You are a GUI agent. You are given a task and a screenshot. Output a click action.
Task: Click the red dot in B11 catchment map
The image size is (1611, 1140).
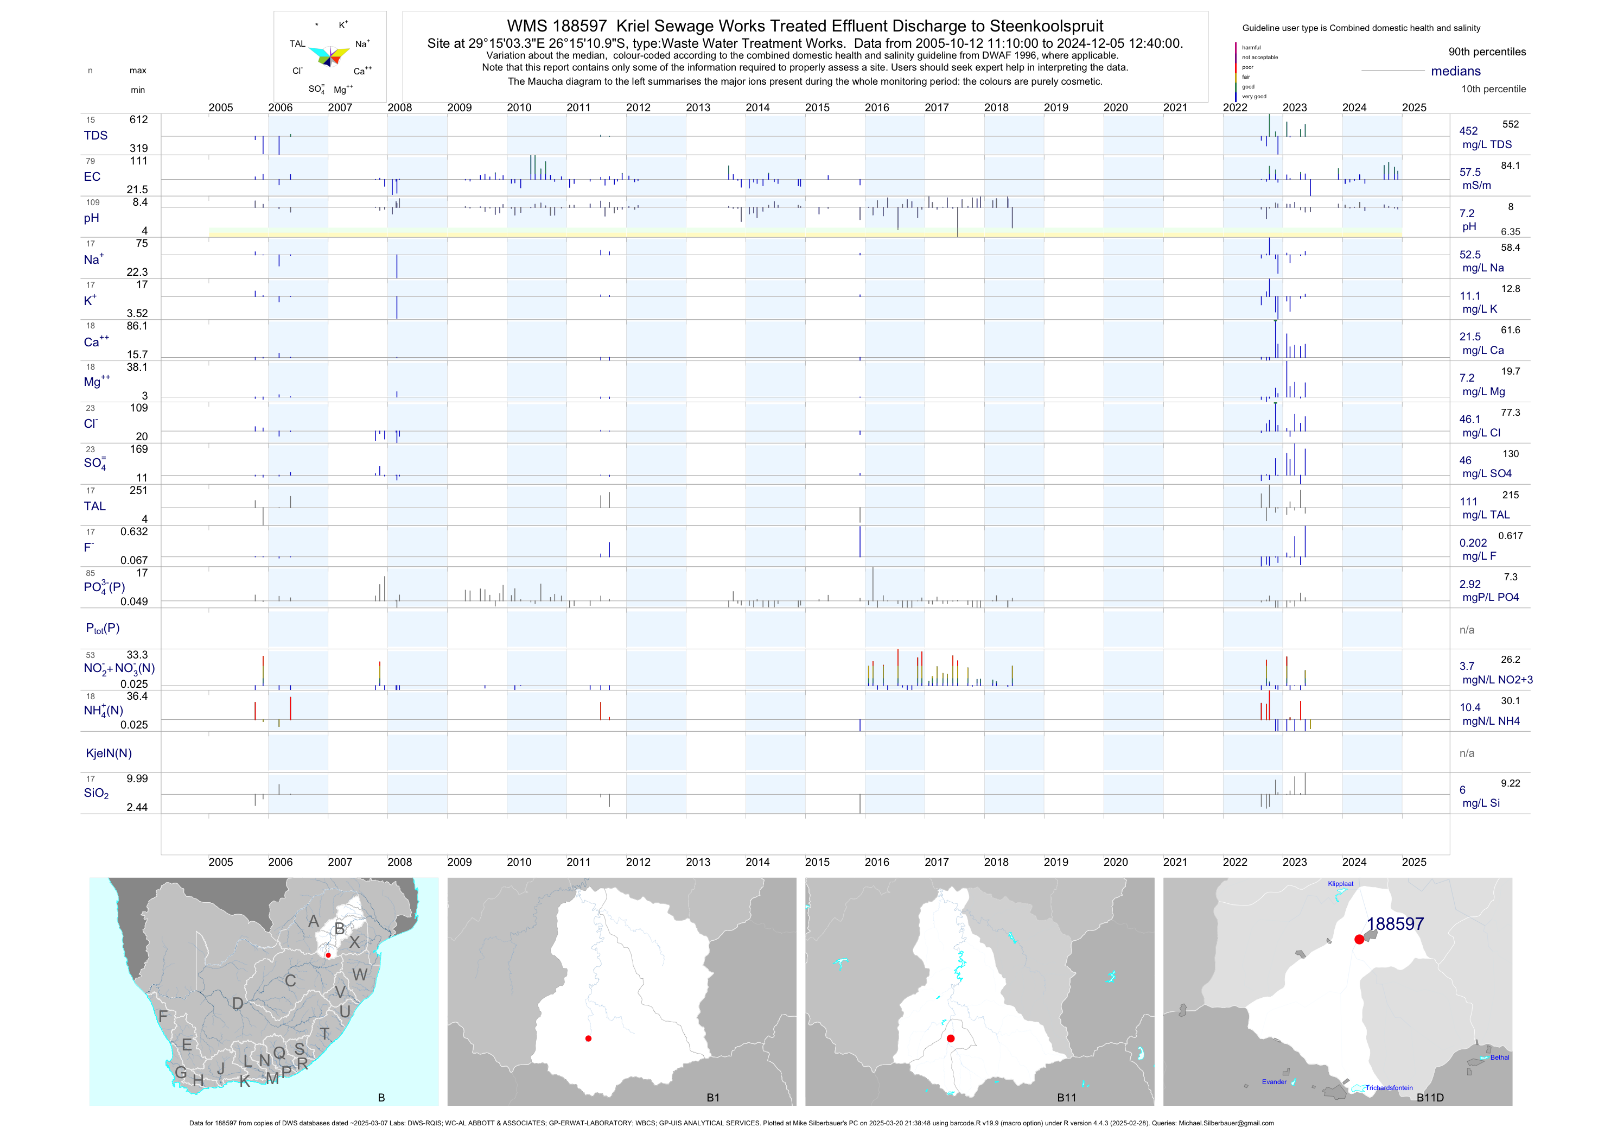coord(951,1038)
